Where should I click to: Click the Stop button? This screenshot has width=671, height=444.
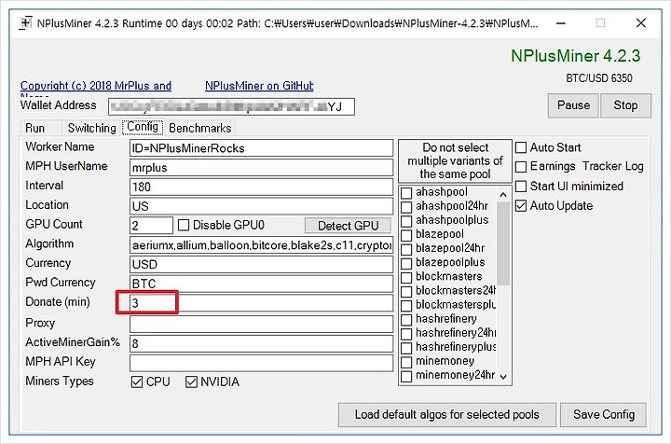(625, 105)
